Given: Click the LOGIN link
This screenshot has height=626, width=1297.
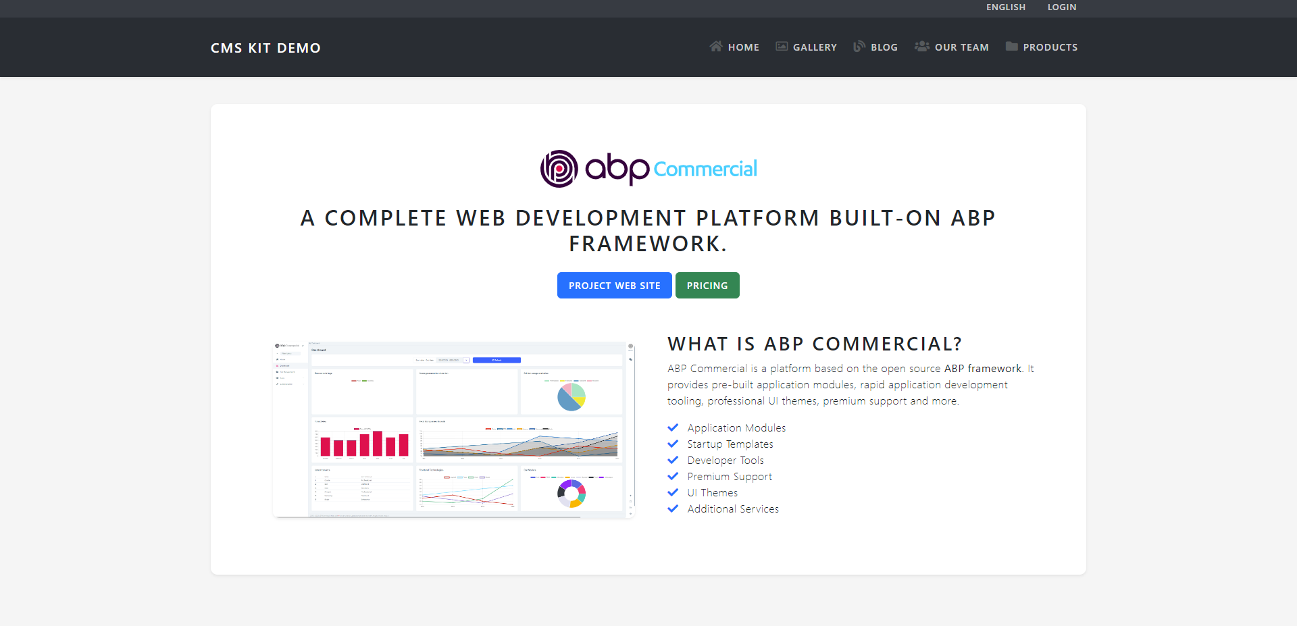Looking at the screenshot, I should [1062, 7].
